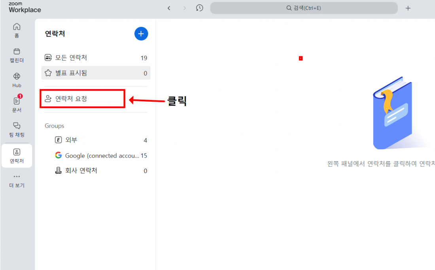The image size is (435, 270).
Task: Open the Home tab in sidebar
Action: pyautogui.click(x=17, y=30)
